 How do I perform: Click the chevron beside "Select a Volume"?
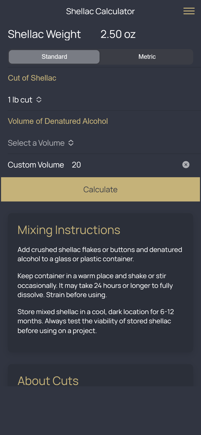tap(71, 143)
